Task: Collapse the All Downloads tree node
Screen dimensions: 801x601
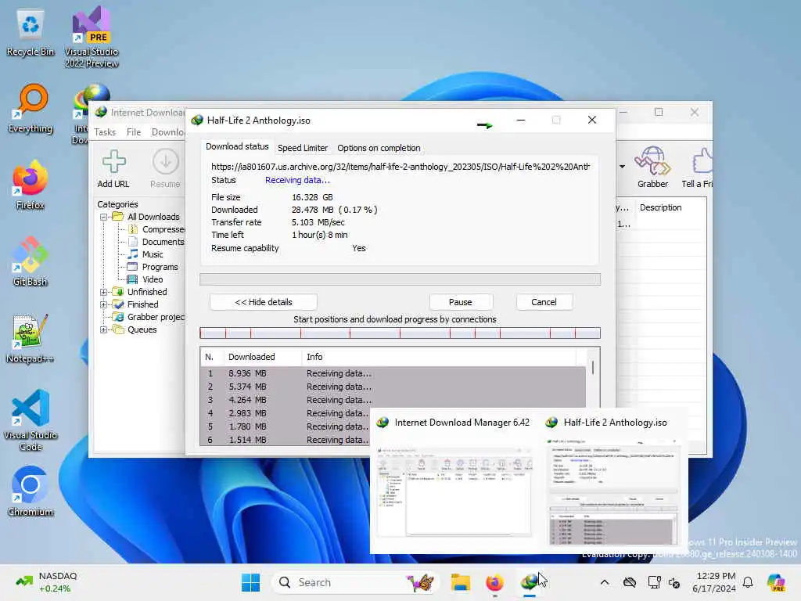Action: 104,217
